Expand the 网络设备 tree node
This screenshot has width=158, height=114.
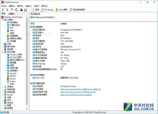[x=2, y=92]
